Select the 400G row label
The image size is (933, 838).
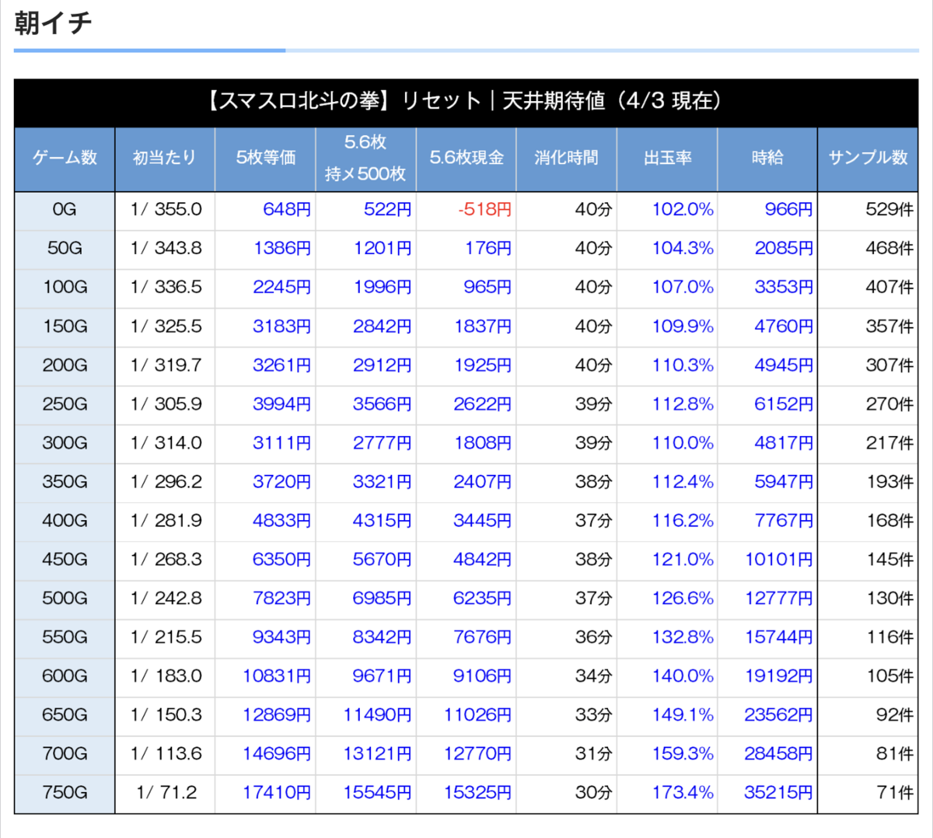tap(65, 521)
